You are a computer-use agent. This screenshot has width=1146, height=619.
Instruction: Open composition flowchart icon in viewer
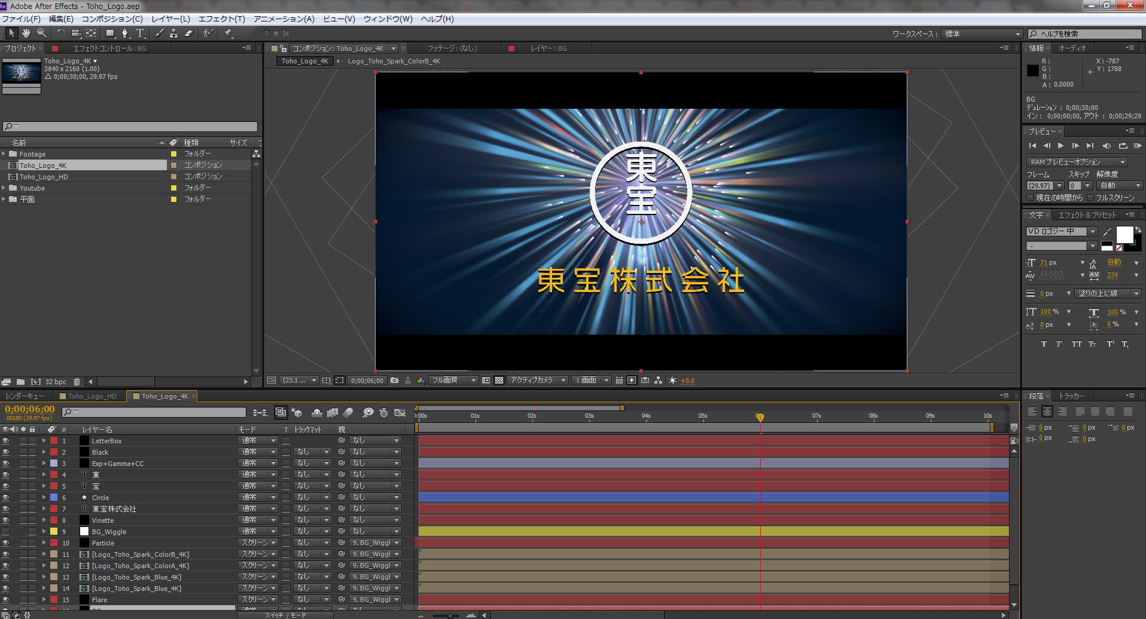coord(658,380)
